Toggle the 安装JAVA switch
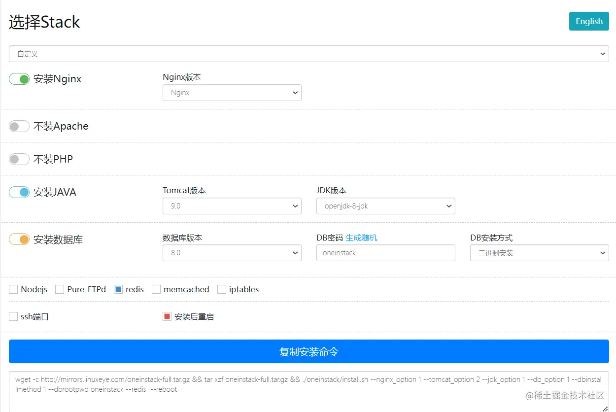Viewport: 616px width, 412px height. pos(19,192)
